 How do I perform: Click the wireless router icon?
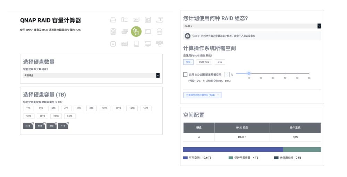[159, 19]
